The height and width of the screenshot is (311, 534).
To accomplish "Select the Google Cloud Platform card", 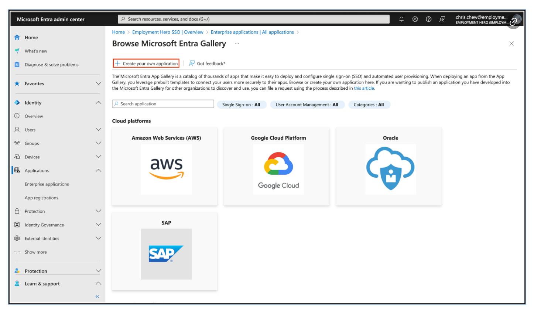I will point(277,167).
